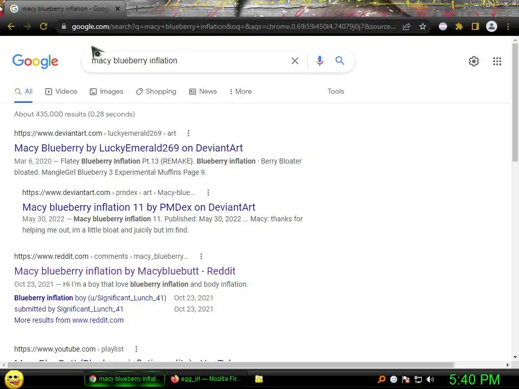Click the Google logo

pyautogui.click(x=35, y=61)
